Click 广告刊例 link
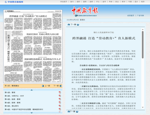The image size is (150, 115). (140, 15)
